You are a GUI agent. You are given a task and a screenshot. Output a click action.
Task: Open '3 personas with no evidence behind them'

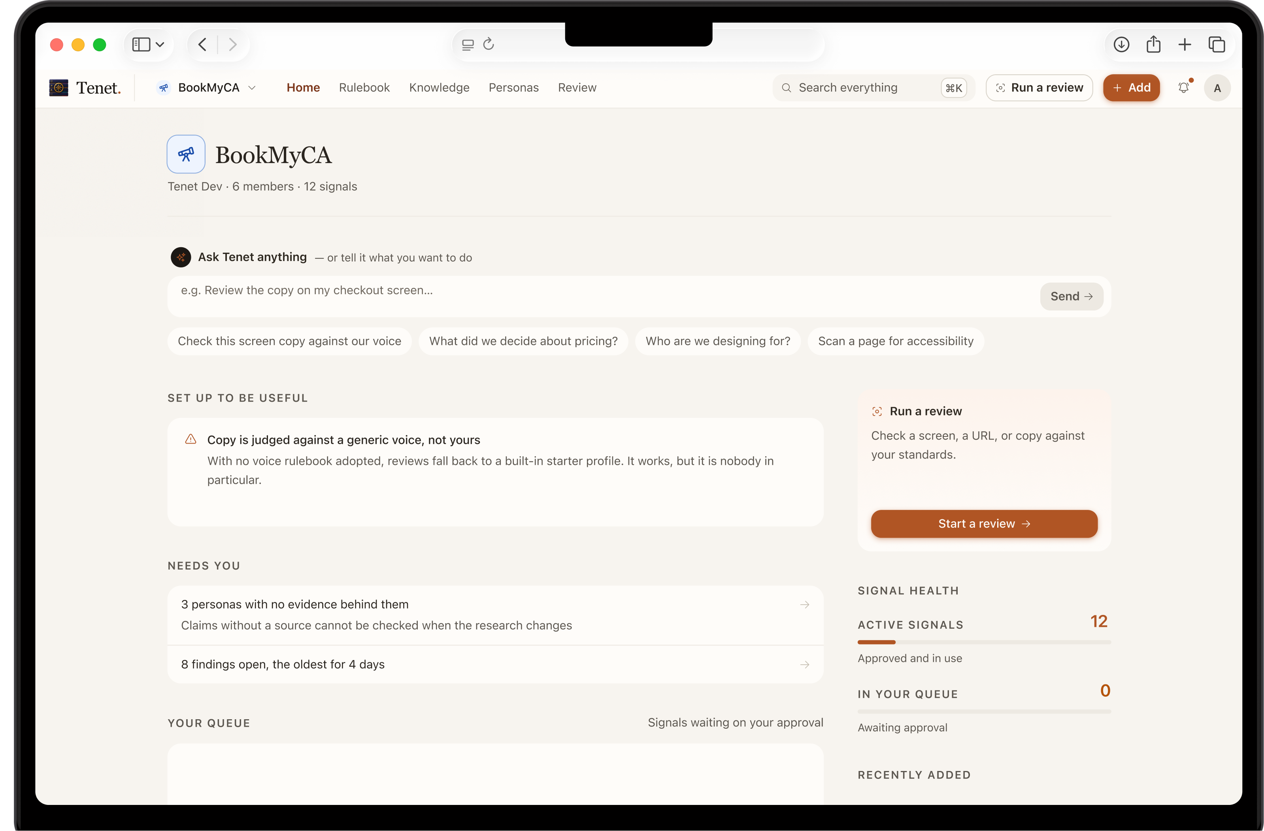(495, 615)
